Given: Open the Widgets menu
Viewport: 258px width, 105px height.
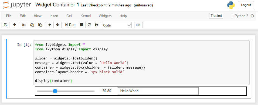Looking at the screenshot, I should coord(105,16).
